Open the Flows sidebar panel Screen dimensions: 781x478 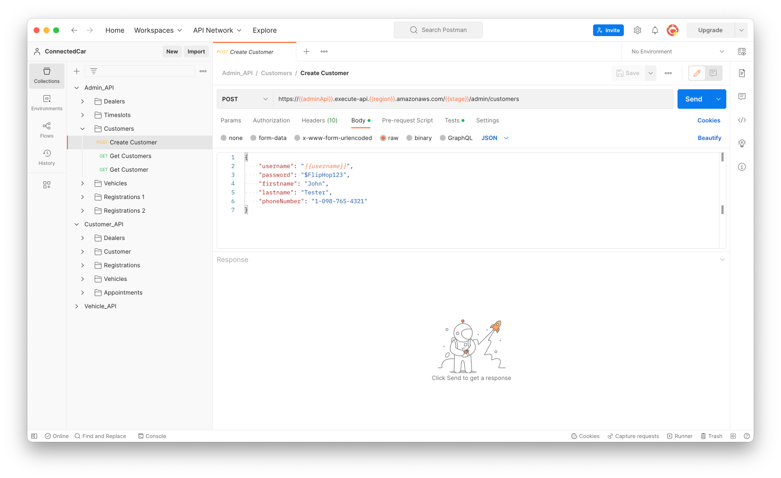pyautogui.click(x=47, y=130)
